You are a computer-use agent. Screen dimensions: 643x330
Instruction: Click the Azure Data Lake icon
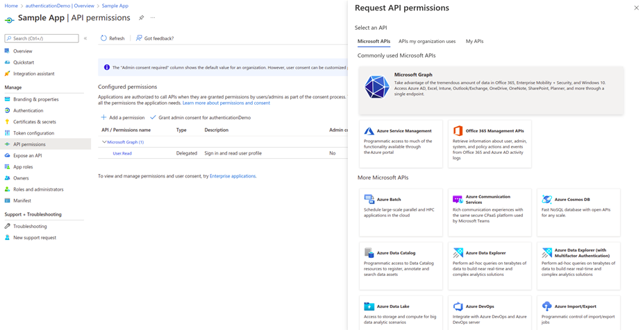(x=369, y=306)
